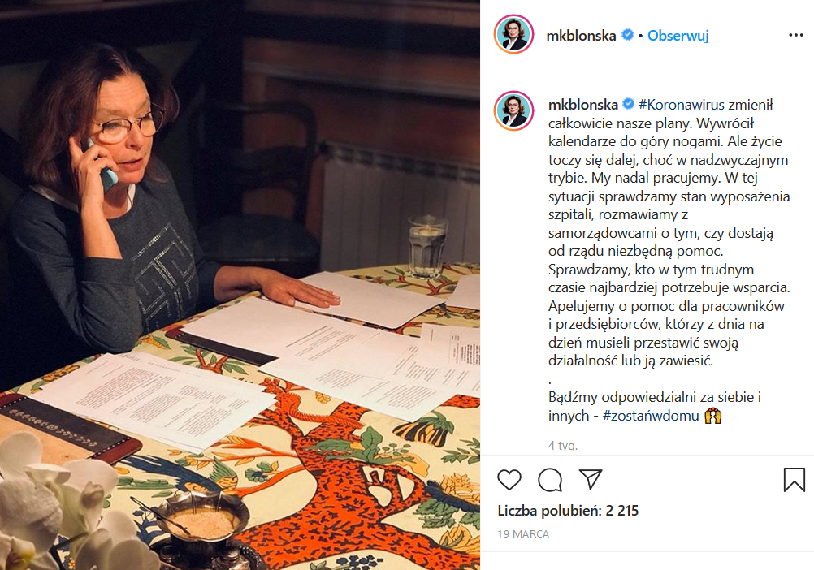The width and height of the screenshot is (814, 570).
Task: Open the #Koronawirus hashtag
Action: click(x=681, y=104)
